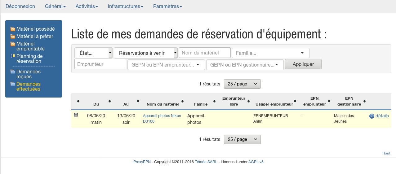Open the top 25 / page selector
Image resolution: width=396 pixels, height=174 pixels.
(242, 84)
